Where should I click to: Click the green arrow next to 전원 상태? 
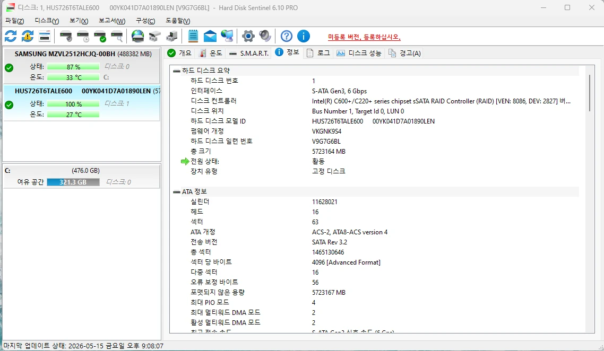[x=185, y=162]
